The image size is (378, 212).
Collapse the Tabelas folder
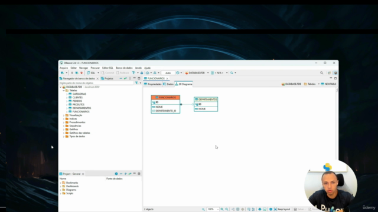click(64, 91)
